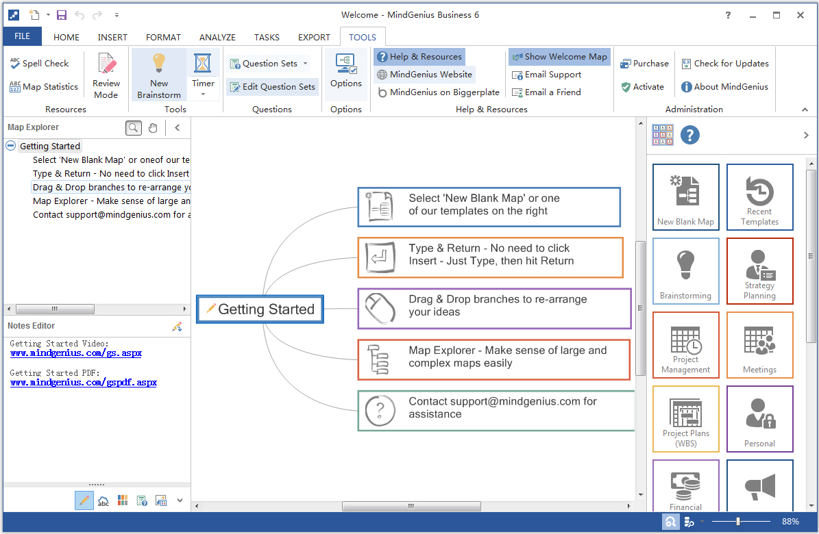Image resolution: width=819 pixels, height=534 pixels.
Task: Open the new document dropdown arrow in title bar
Action: (x=48, y=15)
